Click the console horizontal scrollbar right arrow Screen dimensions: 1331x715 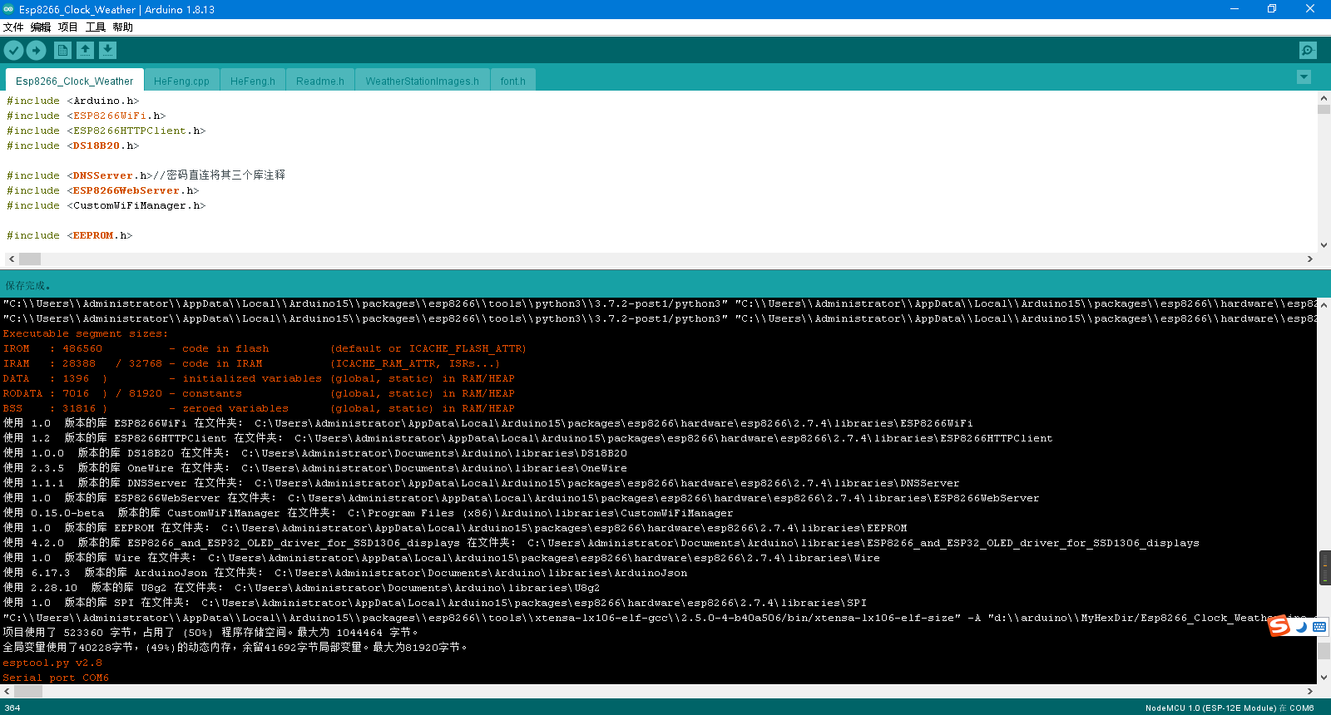pos(1310,691)
